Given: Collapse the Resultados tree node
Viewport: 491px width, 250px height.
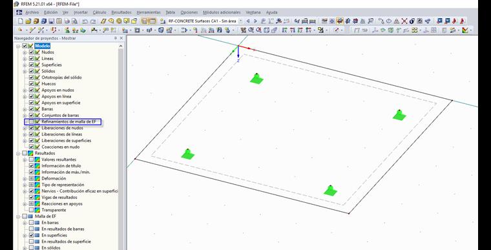Looking at the screenshot, I should 18,153.
